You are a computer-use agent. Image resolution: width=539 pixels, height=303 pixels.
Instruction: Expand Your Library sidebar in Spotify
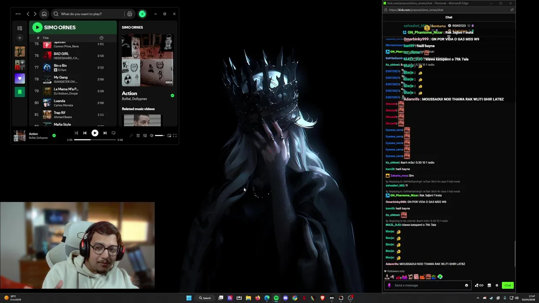(x=20, y=28)
